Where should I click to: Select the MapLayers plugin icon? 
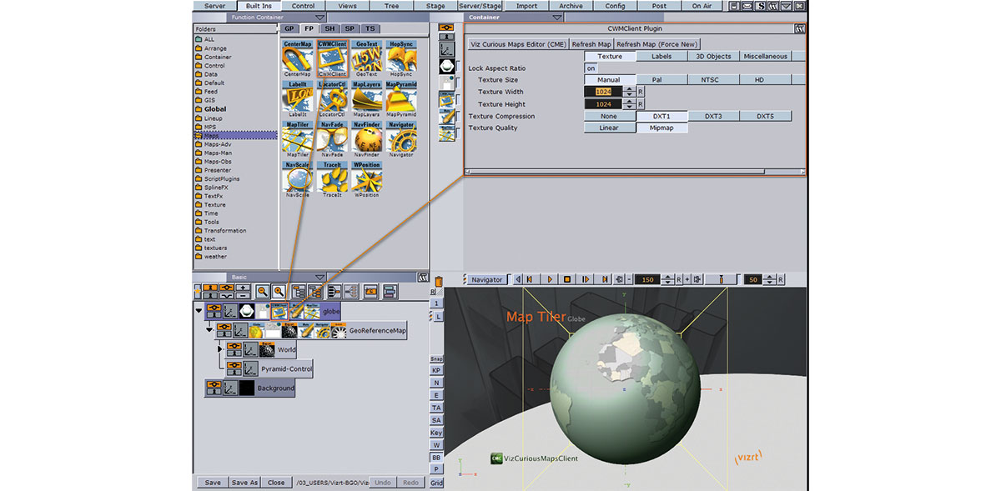tap(367, 99)
